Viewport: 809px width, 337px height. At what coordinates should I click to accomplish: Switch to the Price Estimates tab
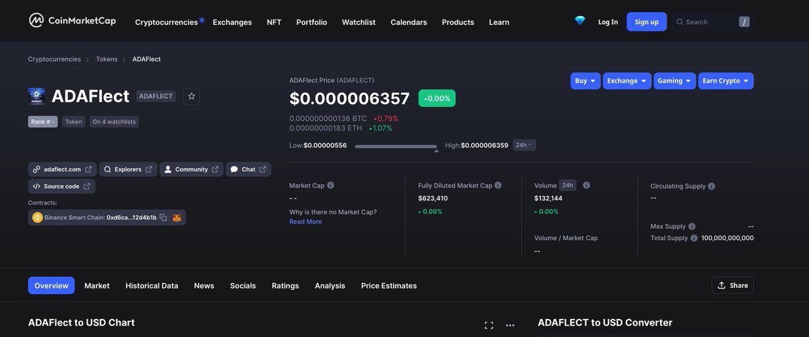click(389, 286)
